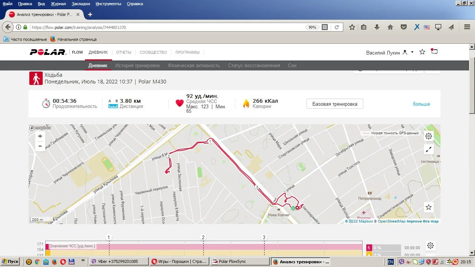The width and height of the screenshot is (475, 267).
Task: Open the Закладки menu
Action: click(x=81, y=4)
